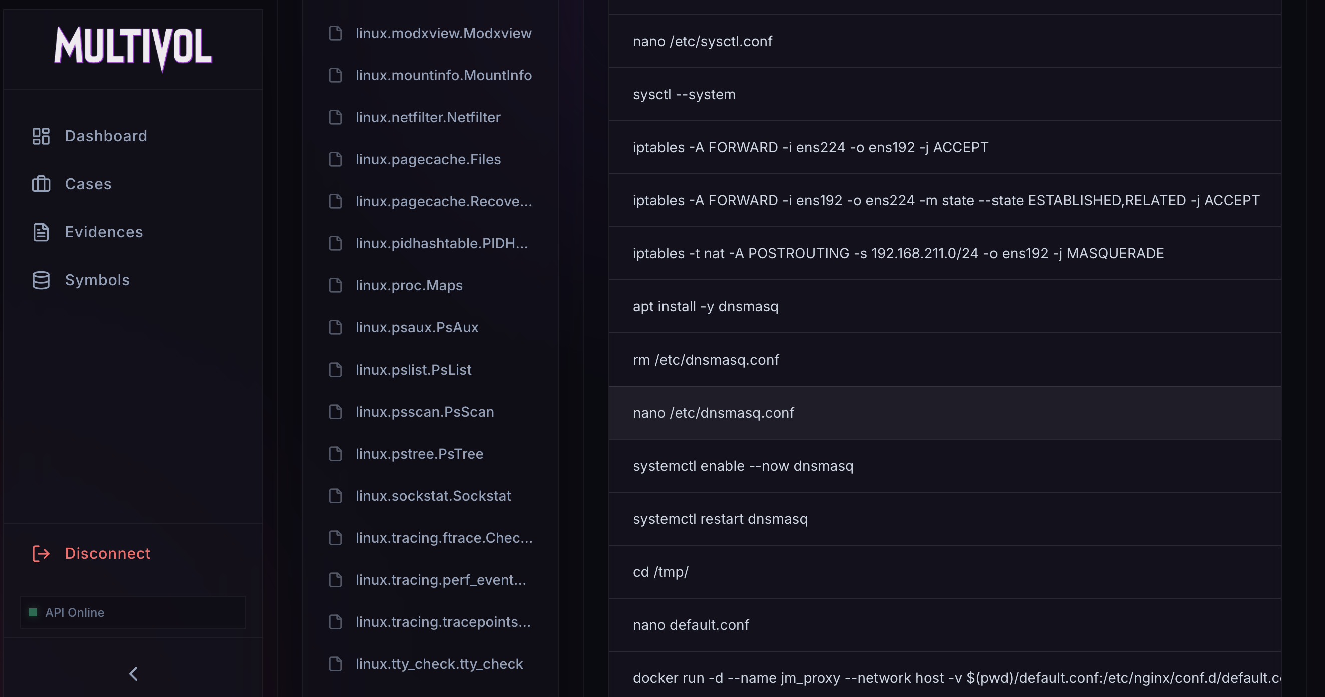
Task: Click file icon beside linux.netfilter.Netfilter
Action: pos(336,117)
